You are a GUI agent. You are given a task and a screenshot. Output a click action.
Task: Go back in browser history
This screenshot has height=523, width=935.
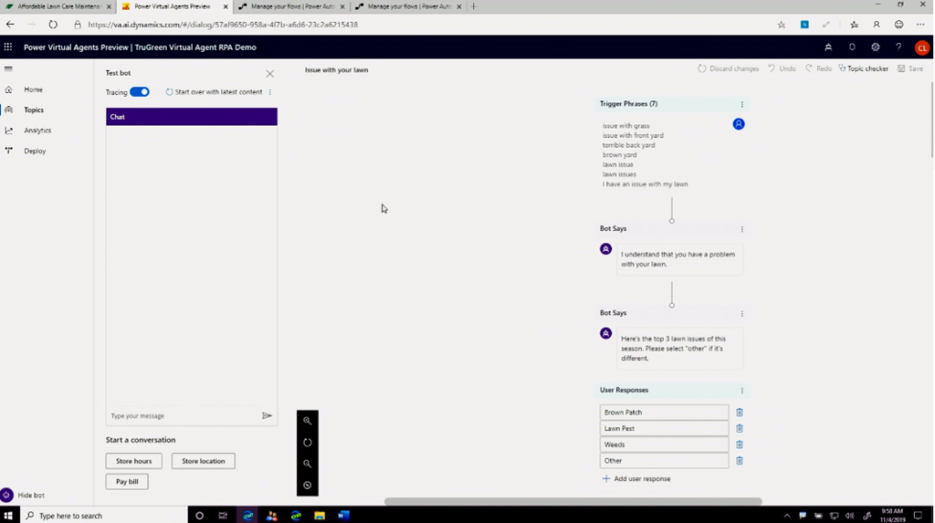click(10, 25)
